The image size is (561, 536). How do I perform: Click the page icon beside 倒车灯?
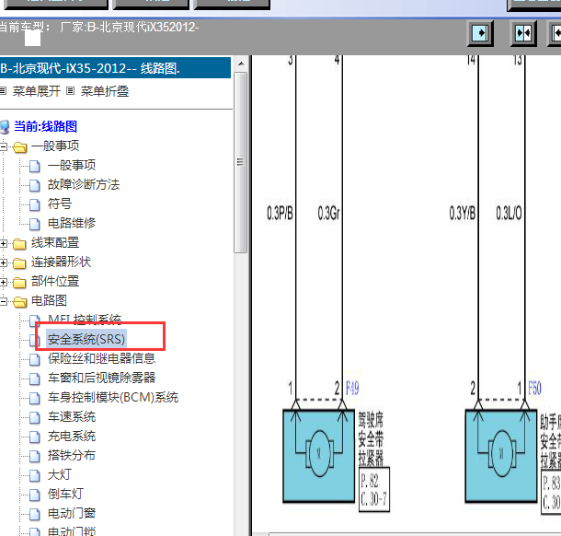pos(34,495)
